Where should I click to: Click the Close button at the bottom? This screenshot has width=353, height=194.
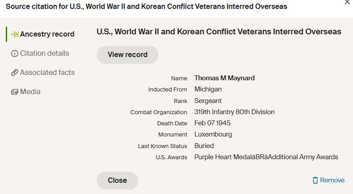[117, 181]
